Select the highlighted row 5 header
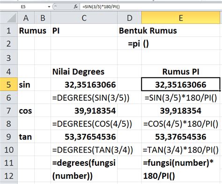Screen dimensions: 222x184 [9, 84]
